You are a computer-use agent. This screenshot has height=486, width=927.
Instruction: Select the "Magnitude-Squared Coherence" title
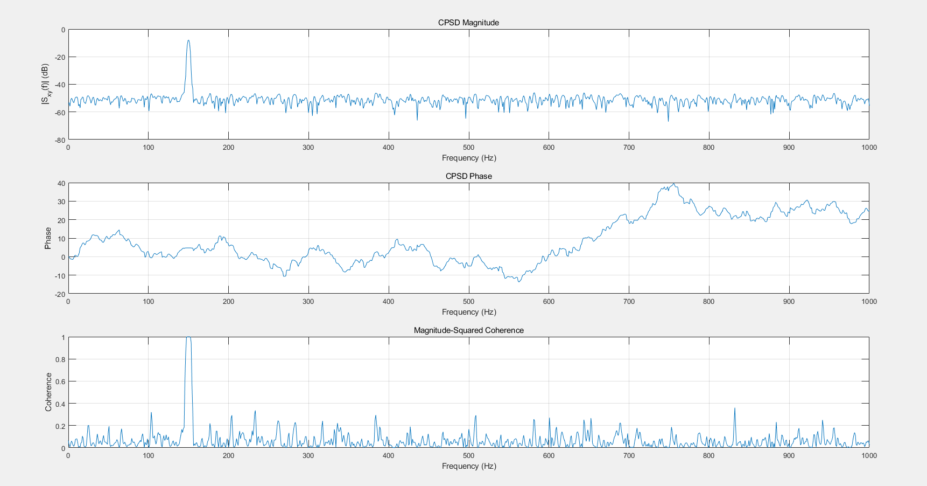pyautogui.click(x=468, y=330)
